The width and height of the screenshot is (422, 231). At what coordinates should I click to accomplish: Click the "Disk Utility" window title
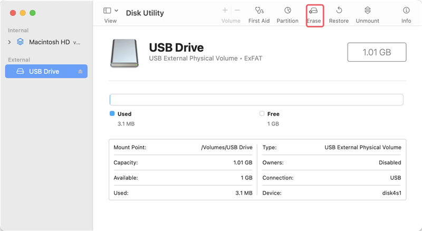click(x=145, y=13)
